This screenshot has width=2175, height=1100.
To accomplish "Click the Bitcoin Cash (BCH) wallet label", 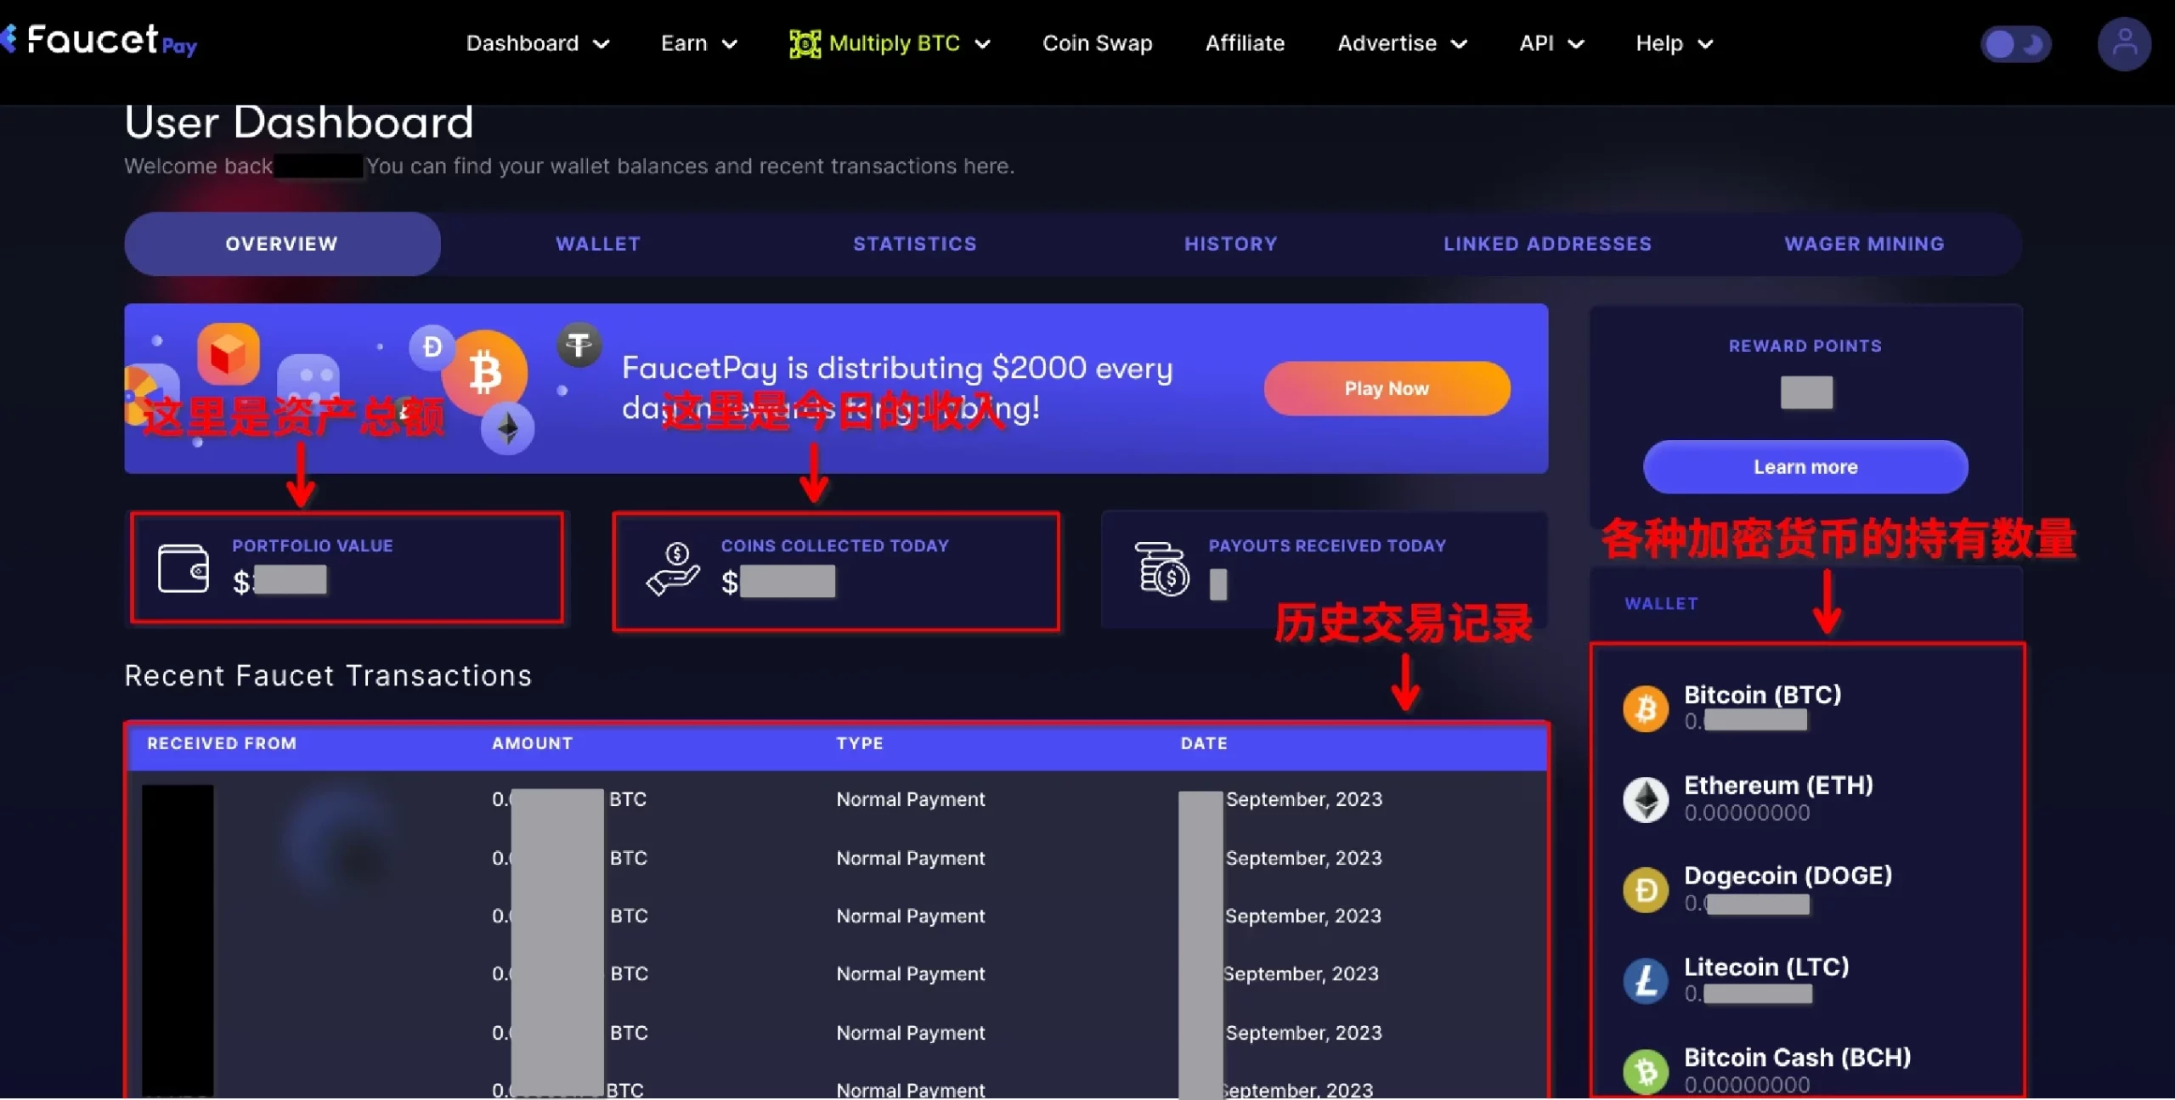I will pos(1798,1058).
